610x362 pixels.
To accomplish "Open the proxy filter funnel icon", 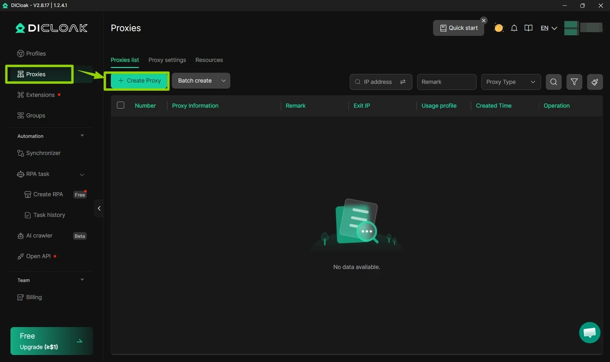I will click(574, 81).
